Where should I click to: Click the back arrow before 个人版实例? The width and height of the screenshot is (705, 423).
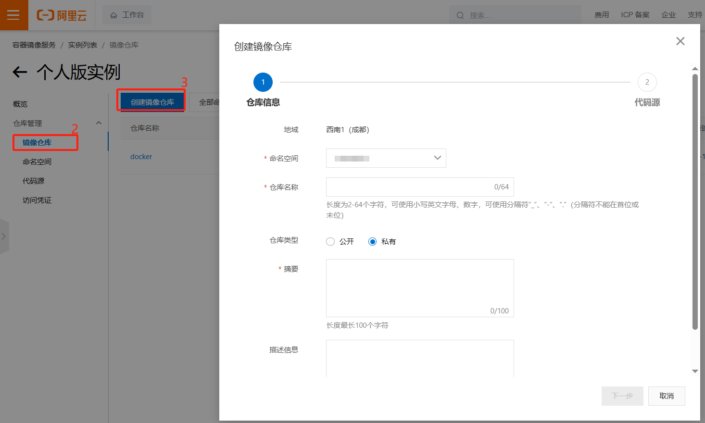(x=19, y=72)
